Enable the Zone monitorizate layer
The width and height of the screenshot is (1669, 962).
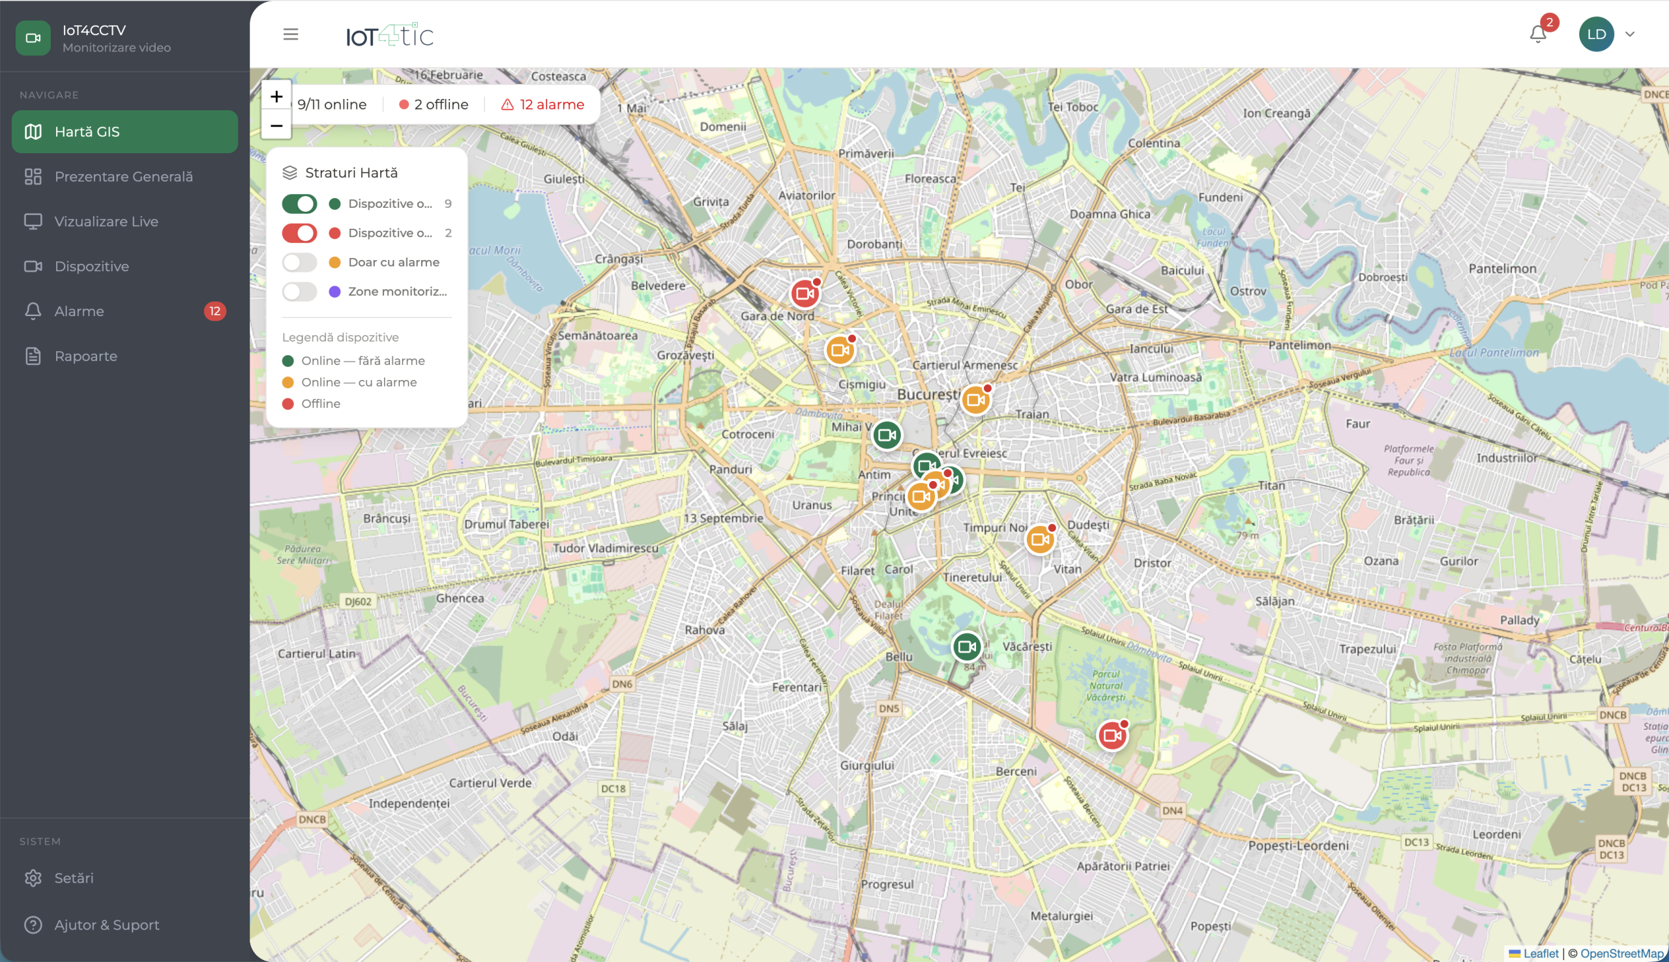[x=299, y=291]
